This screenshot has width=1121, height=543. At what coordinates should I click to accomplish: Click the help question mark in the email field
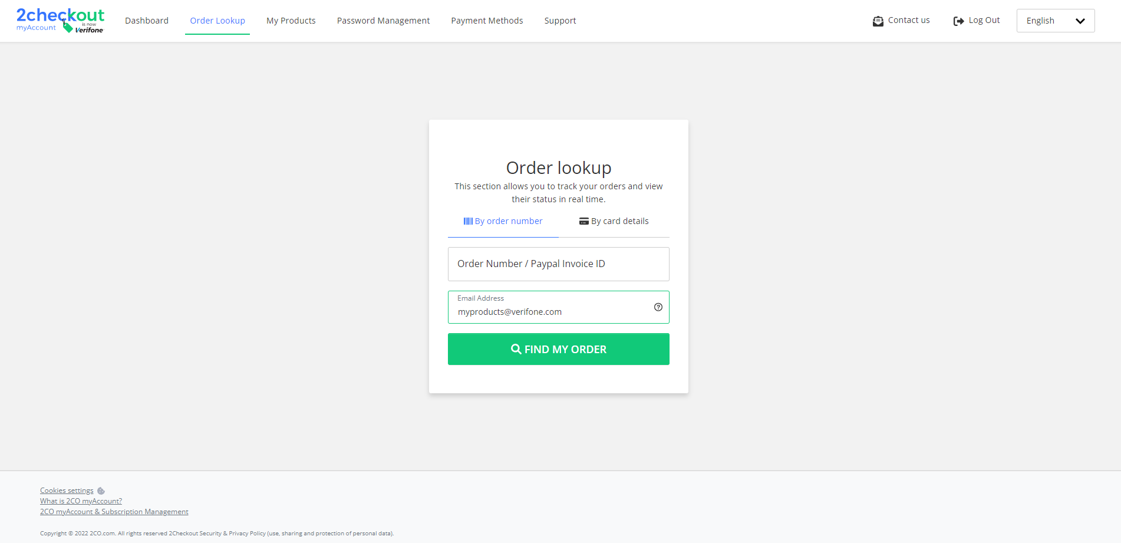click(x=658, y=307)
